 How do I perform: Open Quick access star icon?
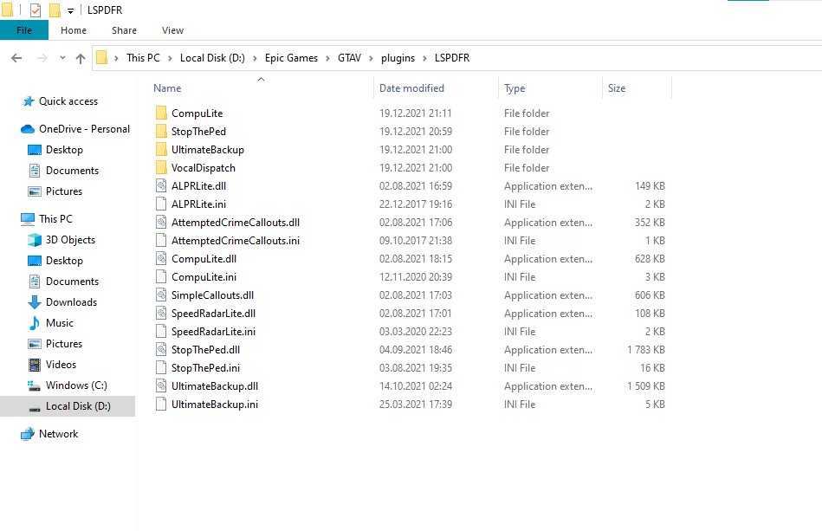coord(29,101)
